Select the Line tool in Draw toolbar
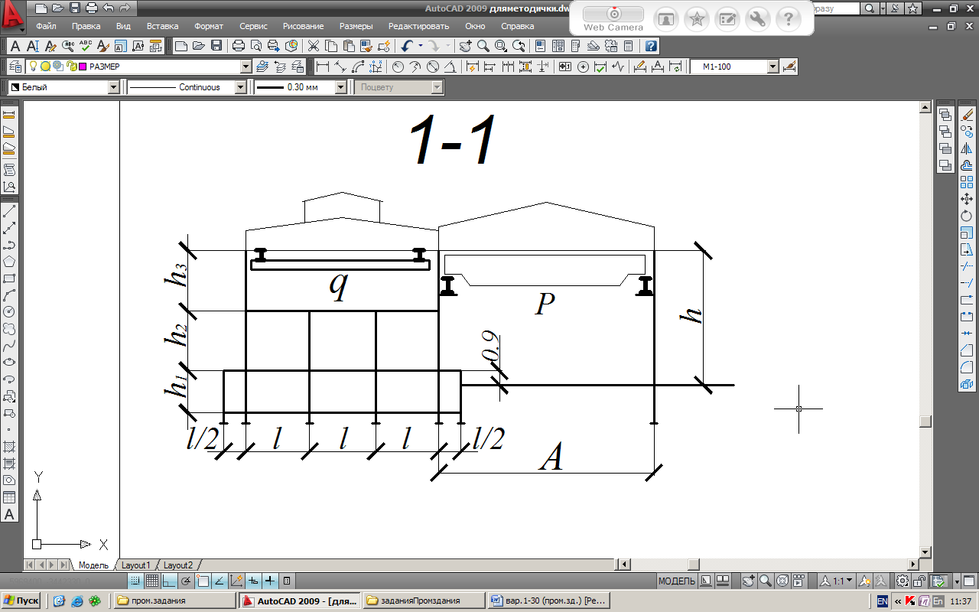 click(x=9, y=210)
